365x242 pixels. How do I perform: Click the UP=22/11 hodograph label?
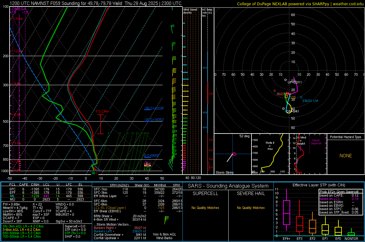(x=295, y=82)
